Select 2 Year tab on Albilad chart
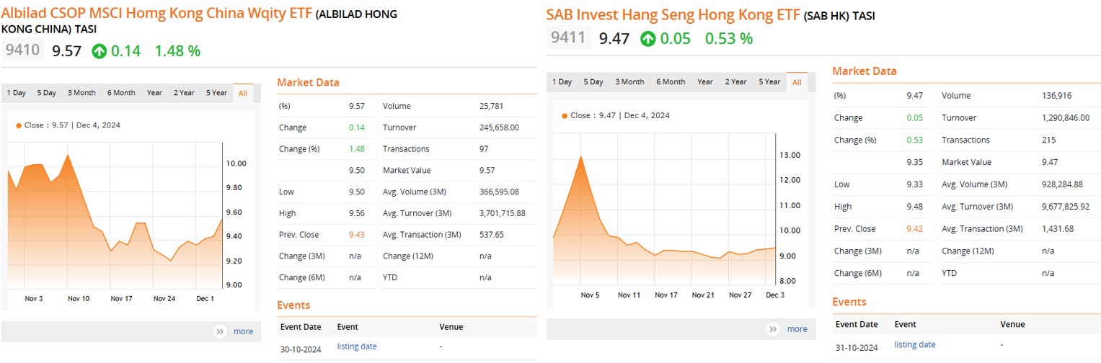 click(184, 92)
